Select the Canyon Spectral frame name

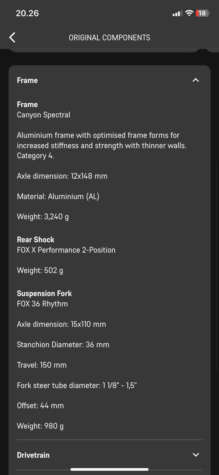pos(44,115)
